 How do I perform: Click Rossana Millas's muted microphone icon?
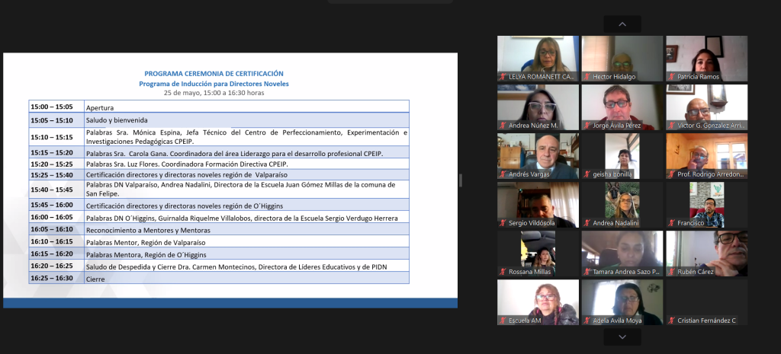click(503, 272)
